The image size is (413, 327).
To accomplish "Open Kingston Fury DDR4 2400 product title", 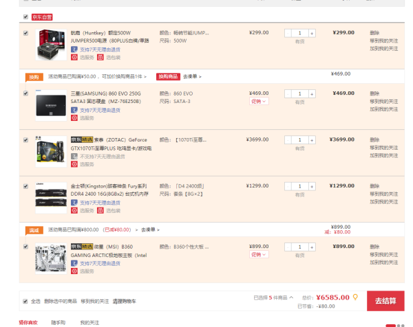I will 109,190.
